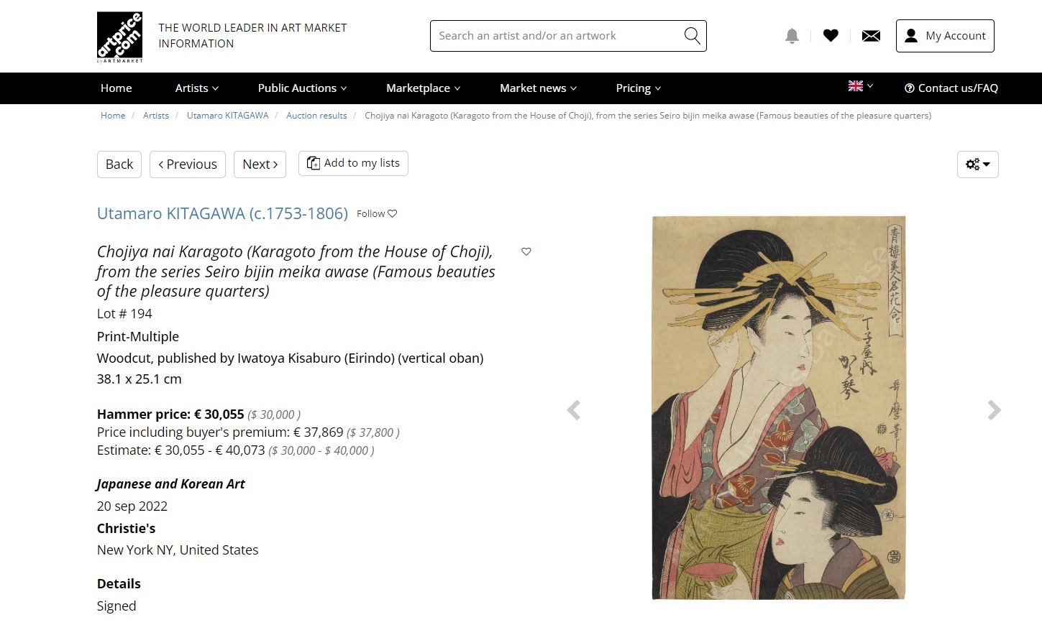Click the artprice.com logo
Screen dimensions: 1042x630
119,37
